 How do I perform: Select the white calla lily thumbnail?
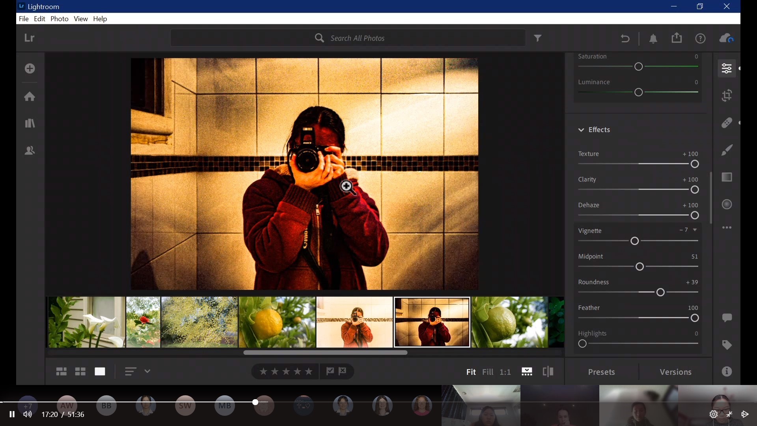86,322
